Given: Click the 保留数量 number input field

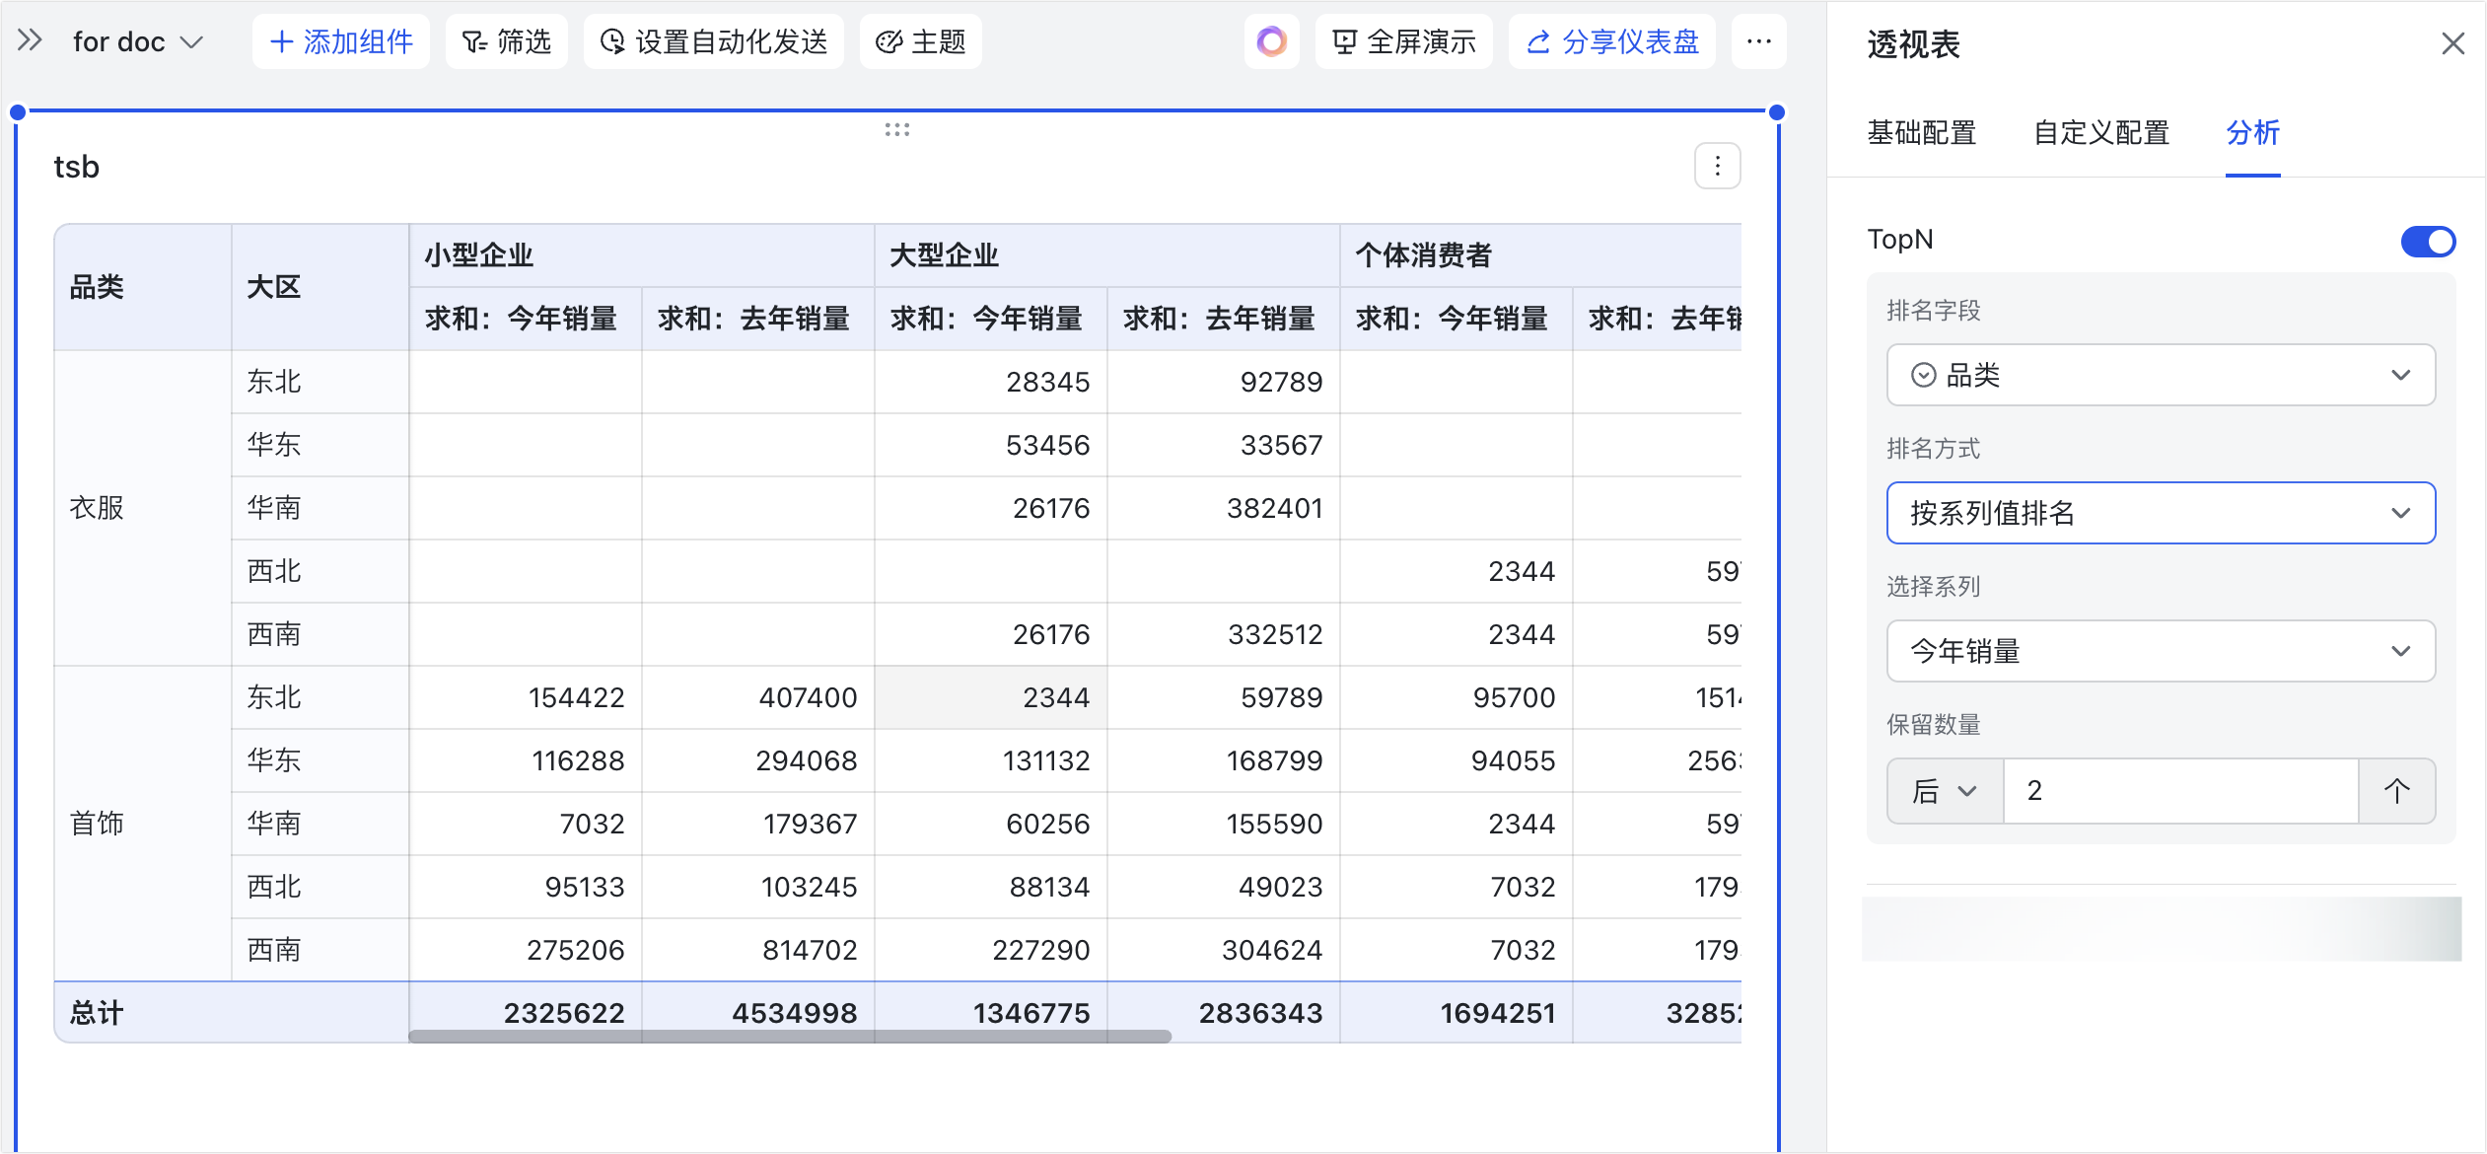Looking at the screenshot, I should (x=2179, y=790).
